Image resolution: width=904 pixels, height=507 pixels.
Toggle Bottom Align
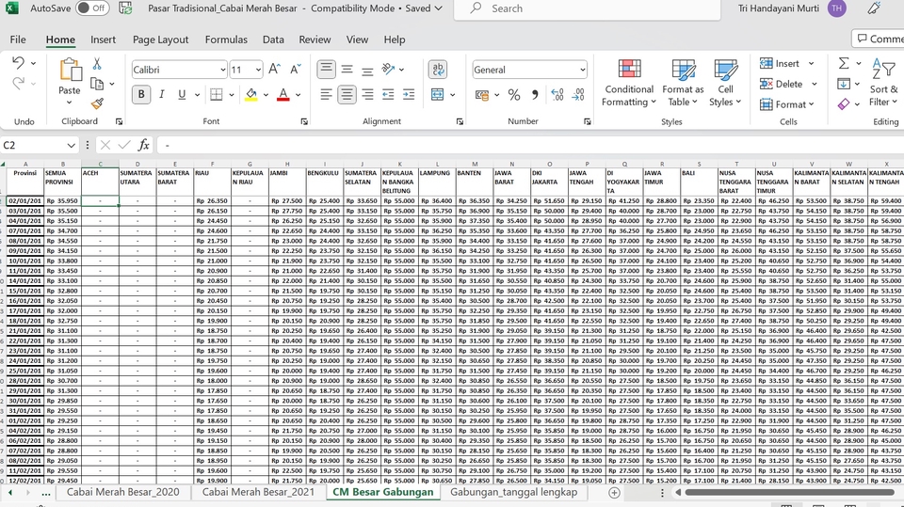(x=367, y=70)
